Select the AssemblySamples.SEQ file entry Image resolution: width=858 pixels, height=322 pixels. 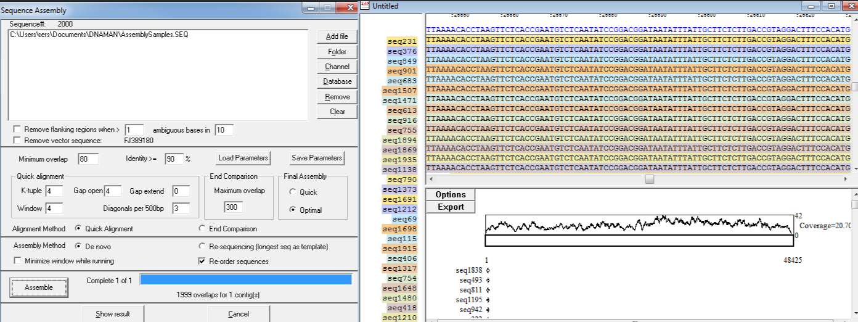99,35
